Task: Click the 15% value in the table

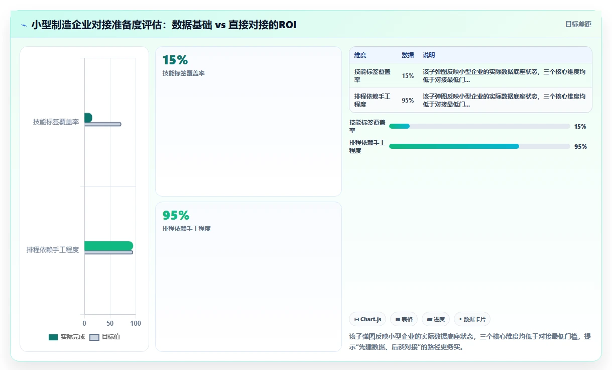Action: (408, 76)
